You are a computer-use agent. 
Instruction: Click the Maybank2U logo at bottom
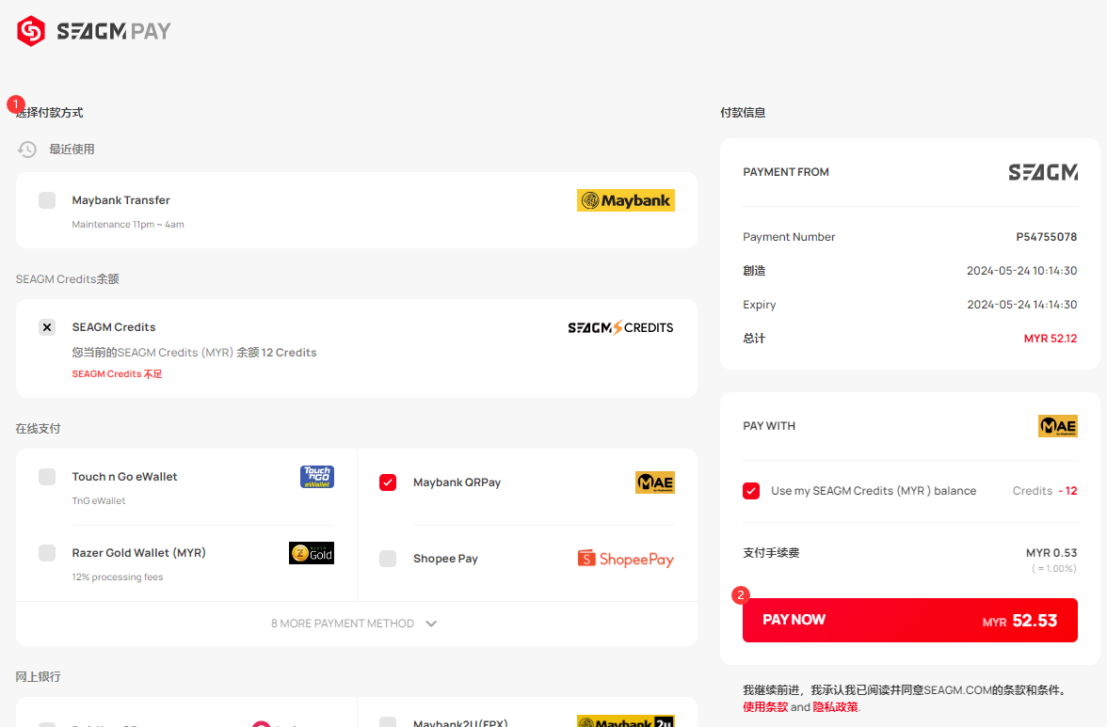[625, 722]
